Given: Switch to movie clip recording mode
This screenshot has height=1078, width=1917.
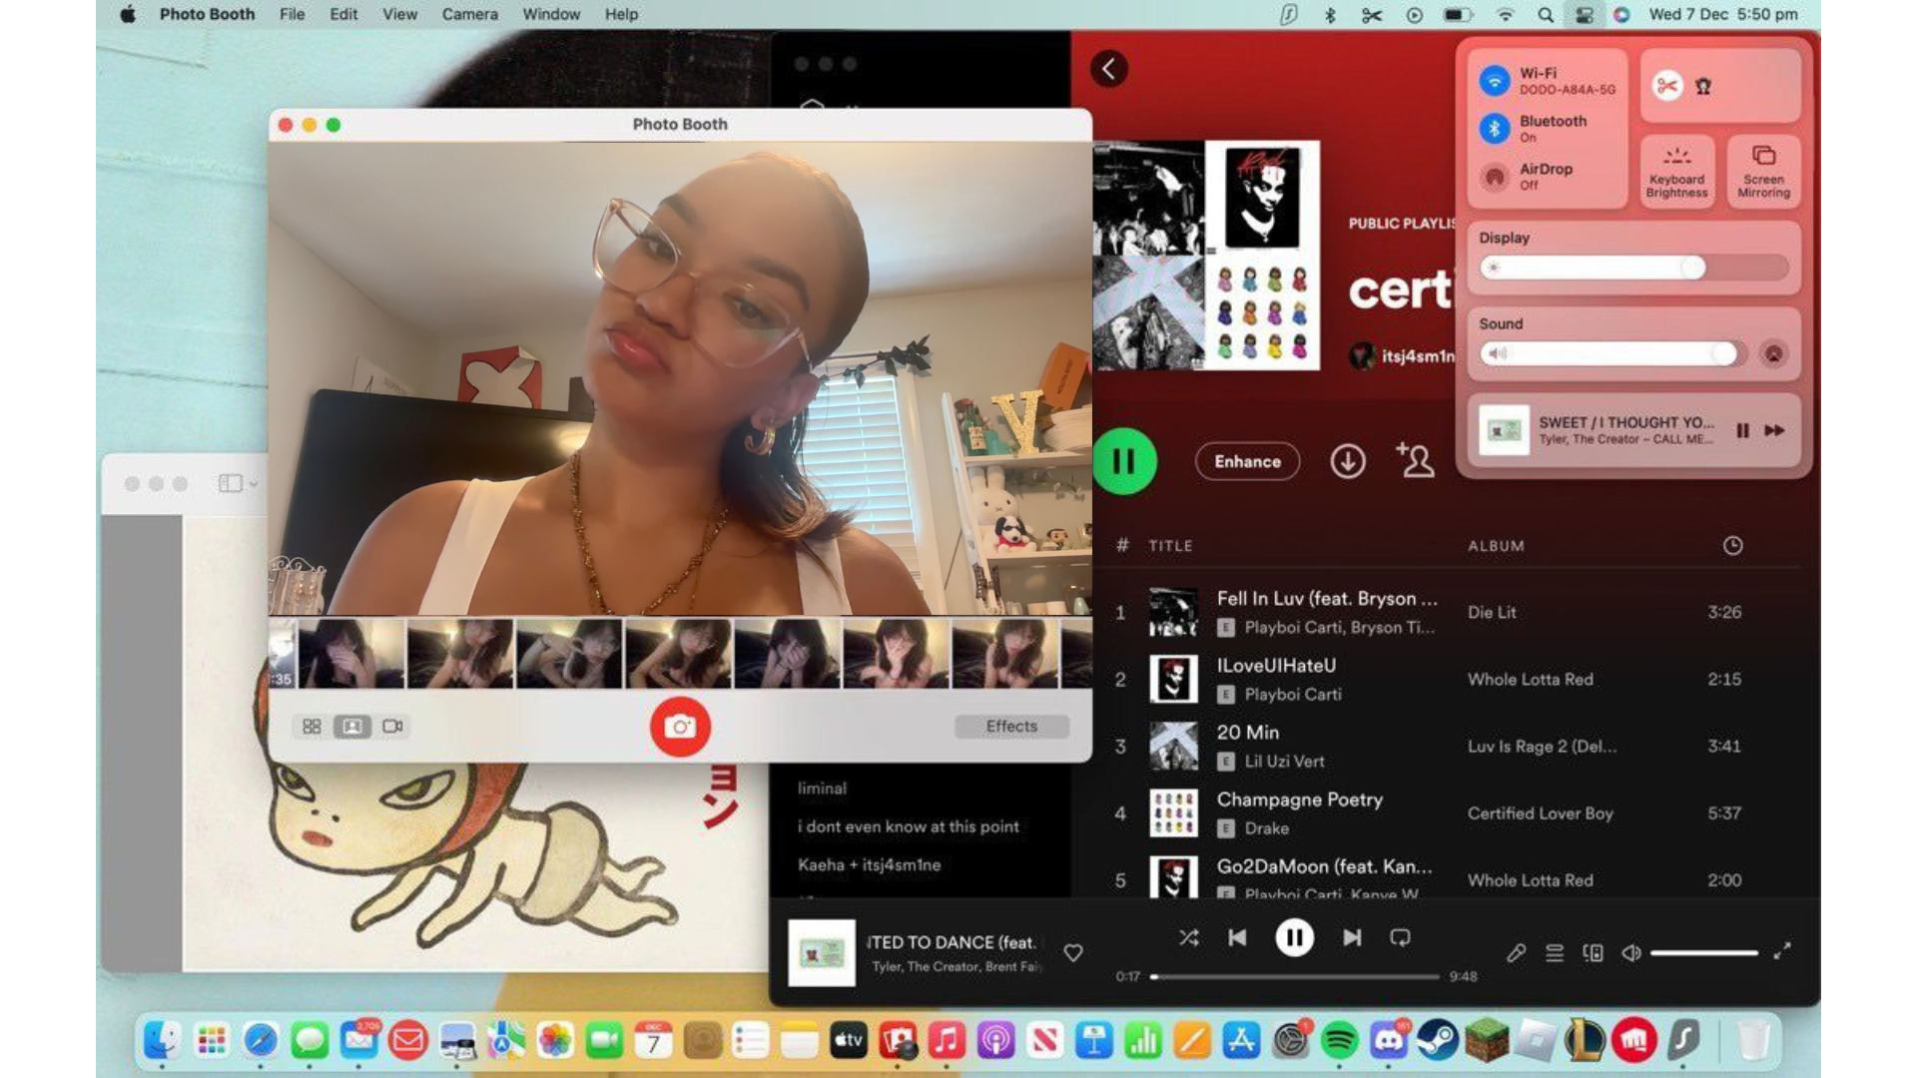Looking at the screenshot, I should 392,727.
